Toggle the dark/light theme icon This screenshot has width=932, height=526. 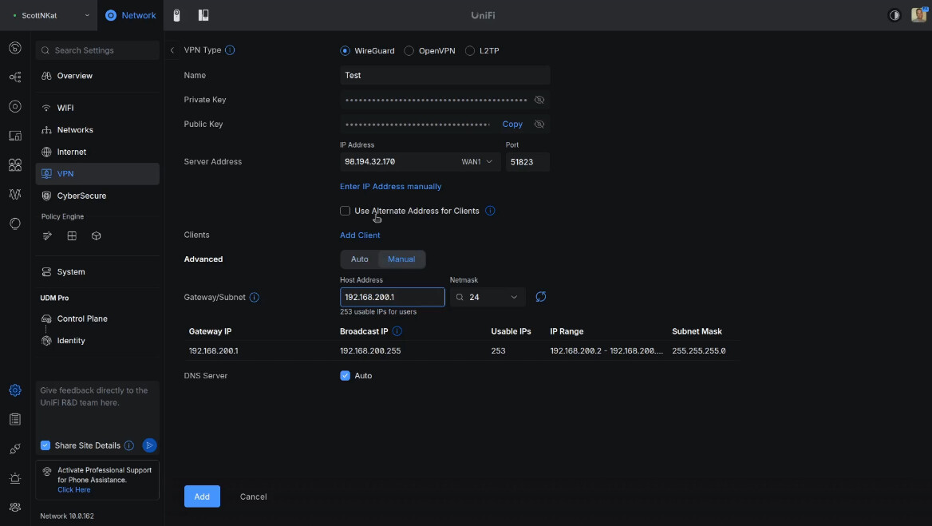click(894, 15)
